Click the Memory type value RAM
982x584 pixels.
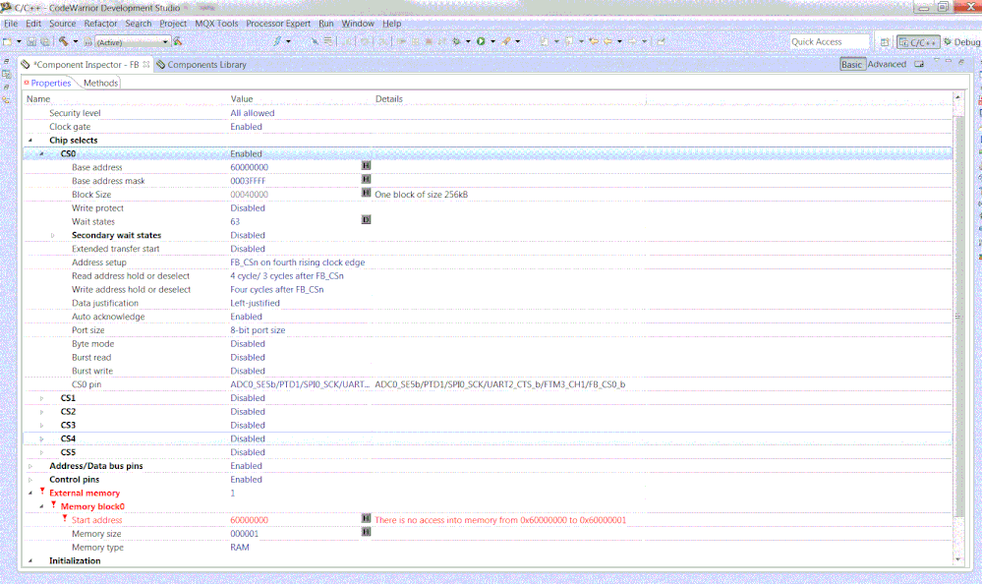click(x=240, y=548)
